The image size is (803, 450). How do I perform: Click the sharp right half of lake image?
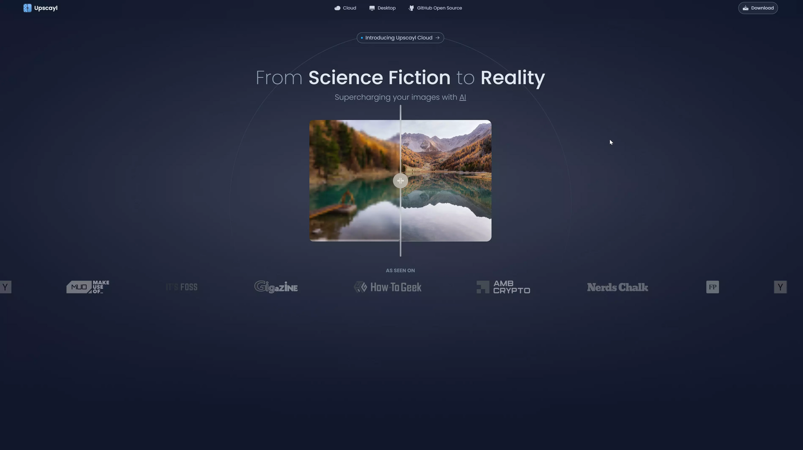pos(446,181)
